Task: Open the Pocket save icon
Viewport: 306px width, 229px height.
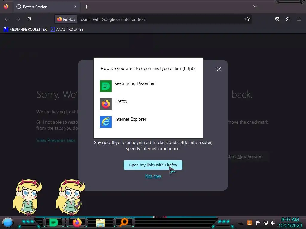Action: click(277, 19)
